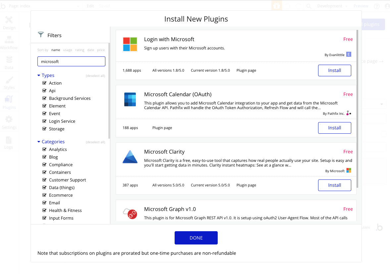Open the Development version dropdown
This screenshot has width=390, height=274.
[332, 6]
